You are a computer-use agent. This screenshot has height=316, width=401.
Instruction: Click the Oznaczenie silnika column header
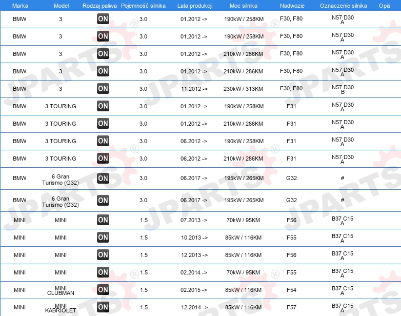point(343,6)
